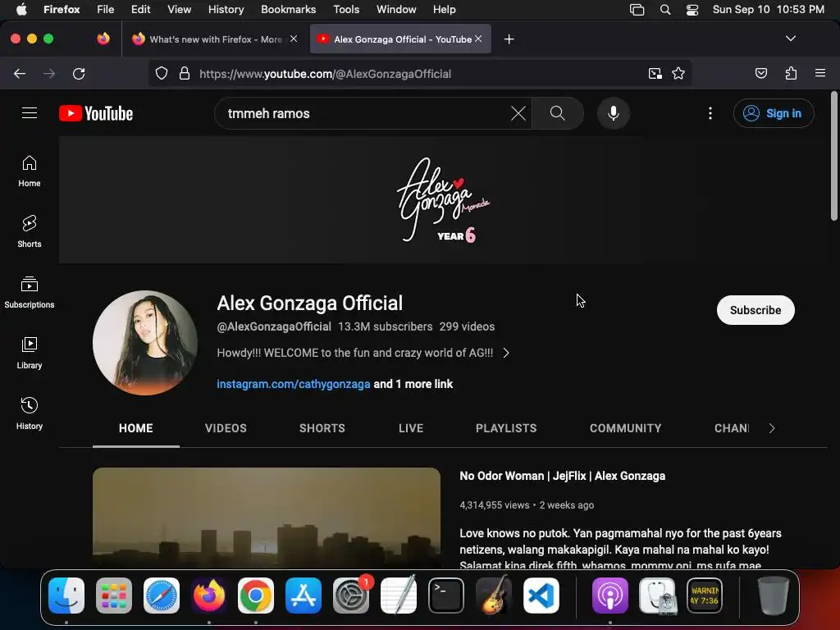Open the YouTube guide hamburger menu
Screen dimensions: 840x630
[30, 113]
